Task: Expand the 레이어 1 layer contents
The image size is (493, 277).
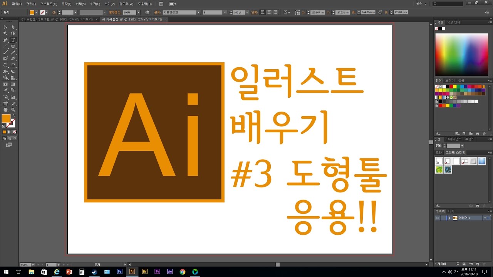Action: point(449,218)
